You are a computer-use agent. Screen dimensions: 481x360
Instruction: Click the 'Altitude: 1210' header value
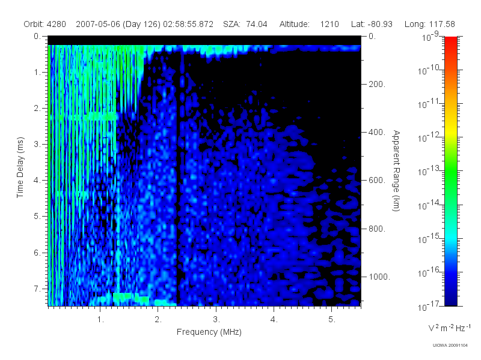tap(309, 24)
